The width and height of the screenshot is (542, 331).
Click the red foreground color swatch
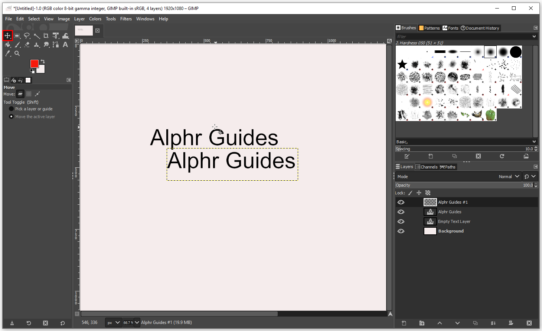click(x=34, y=64)
